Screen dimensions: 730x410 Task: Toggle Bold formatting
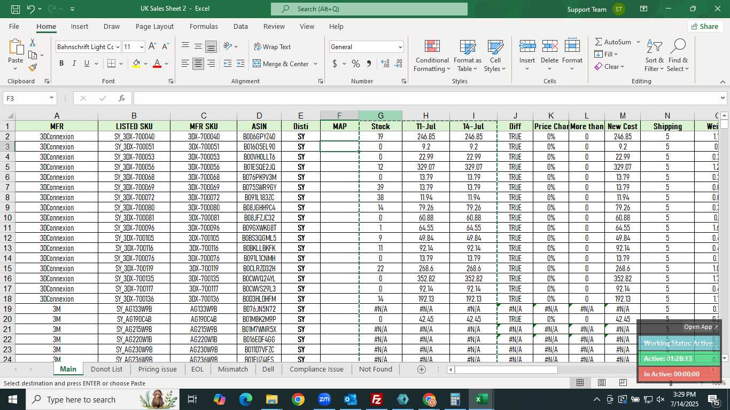(61, 64)
